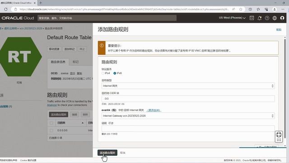Image resolution: width=289 pixels, height=163 pixels.
Task: Click the destination CIDR block input field
Action: tap(188, 99)
